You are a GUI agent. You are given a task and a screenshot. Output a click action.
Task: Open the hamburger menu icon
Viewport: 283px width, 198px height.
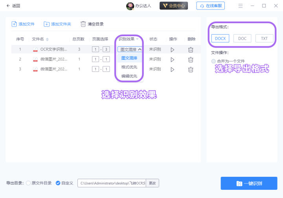[241, 6]
